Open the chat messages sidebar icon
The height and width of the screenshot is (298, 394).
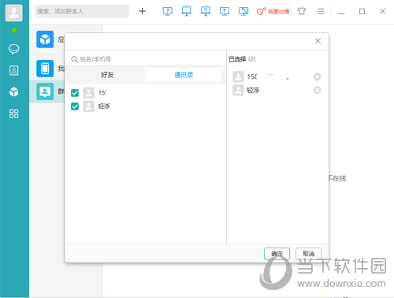13,49
